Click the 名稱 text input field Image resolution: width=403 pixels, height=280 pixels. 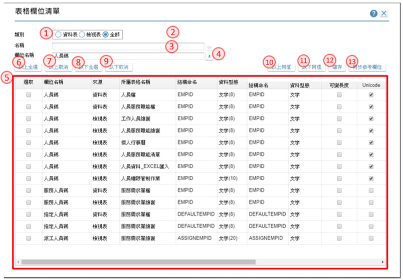point(128,46)
